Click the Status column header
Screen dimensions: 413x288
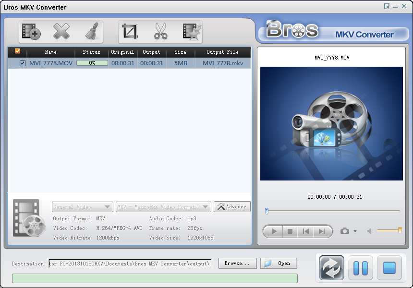91,52
